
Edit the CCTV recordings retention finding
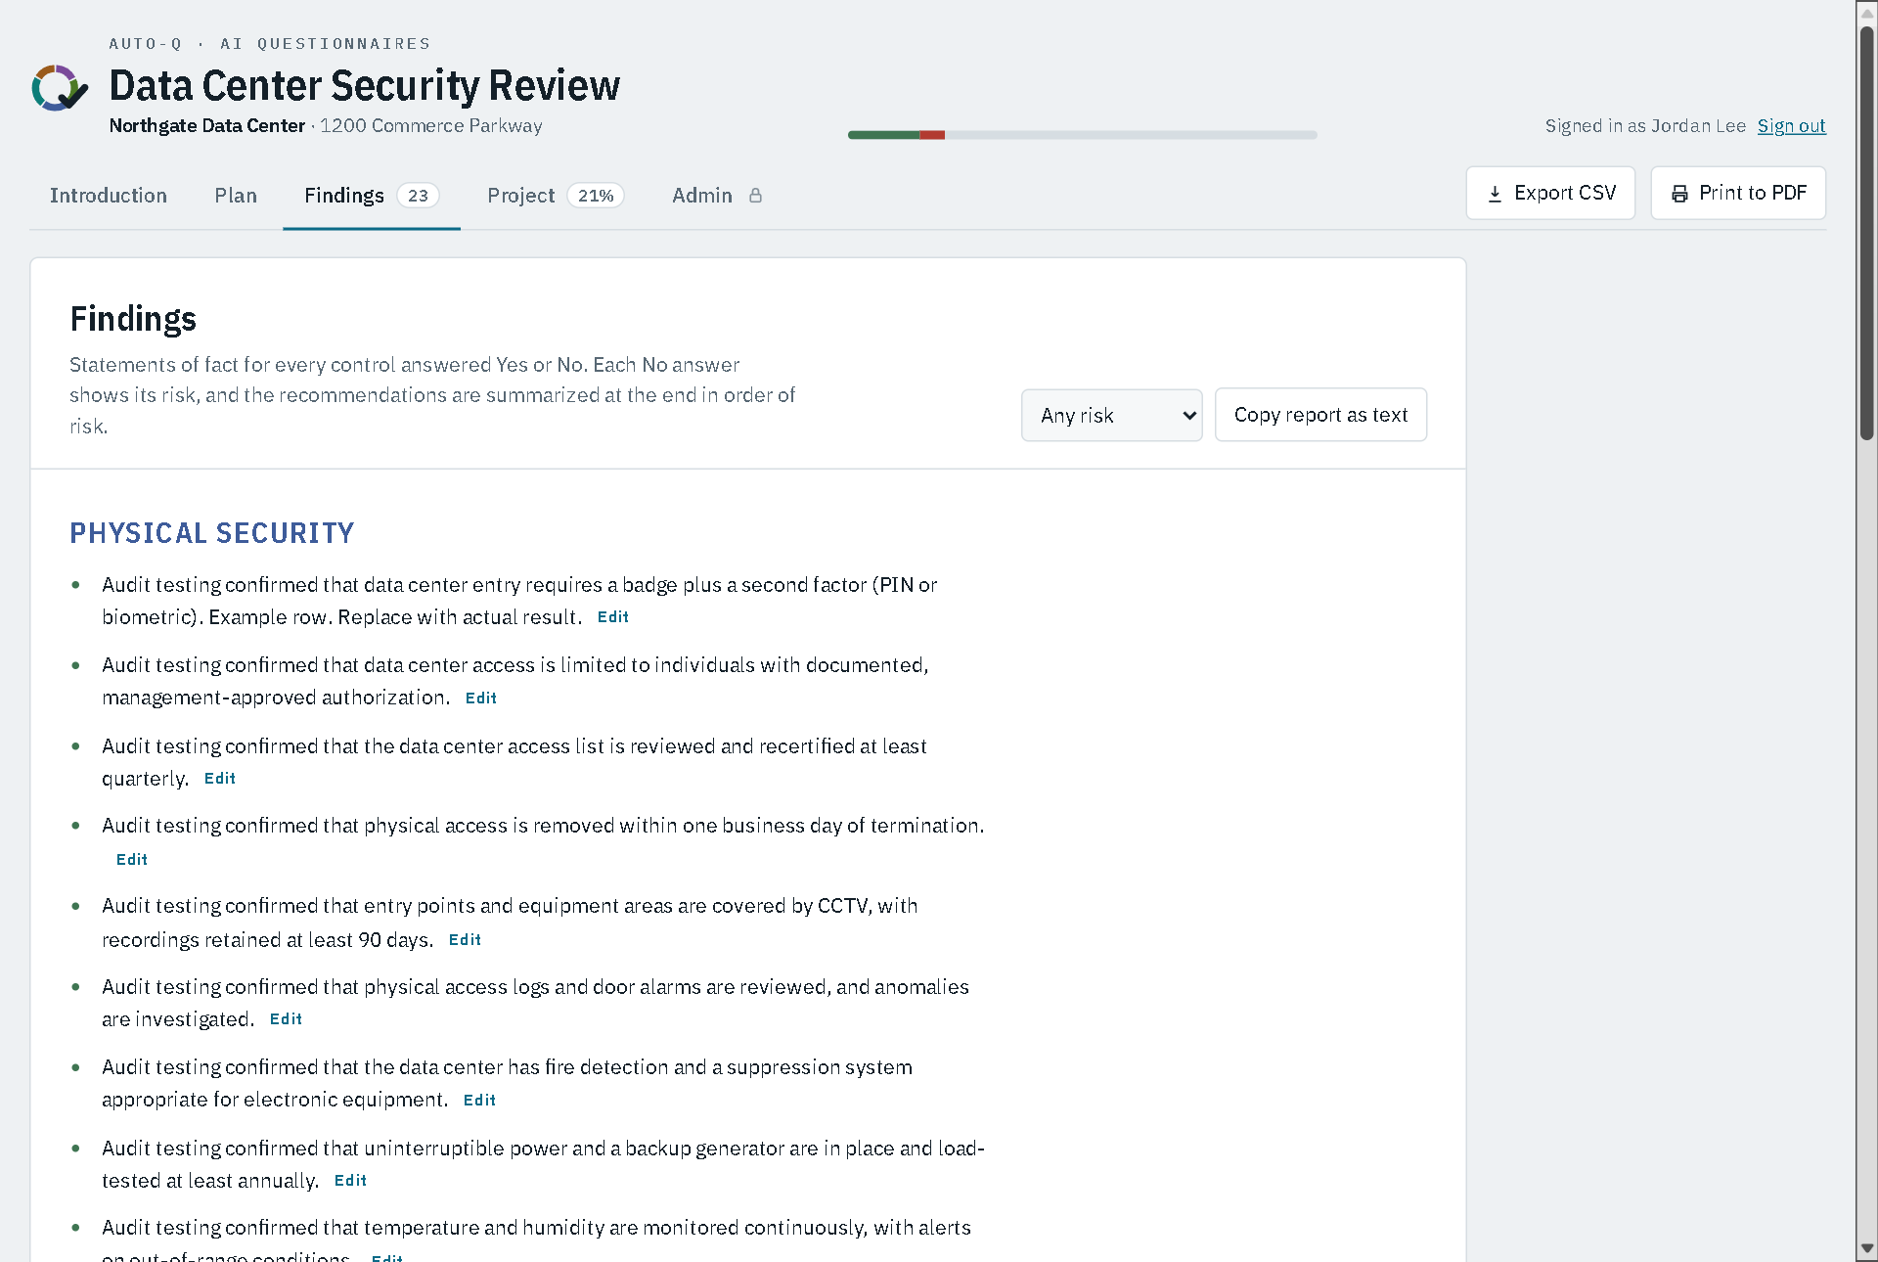point(465,940)
